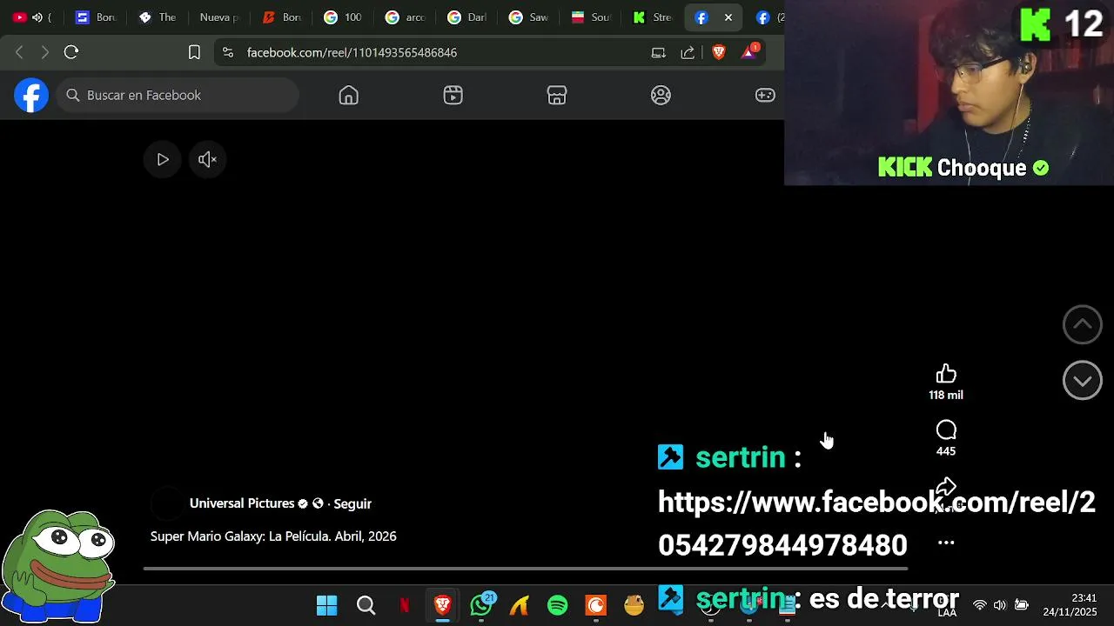Open the Facebook Gaming controller icon
This screenshot has height=626, width=1114.
765,96
